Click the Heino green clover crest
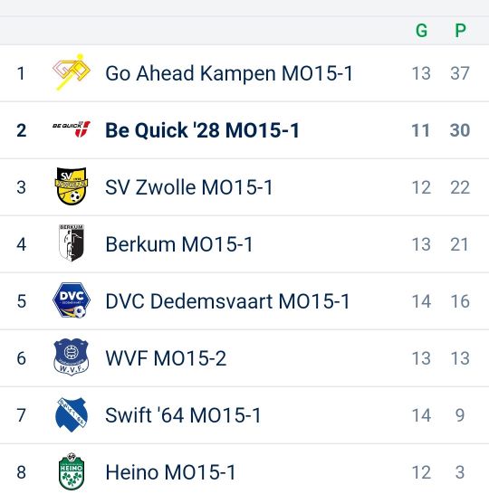This screenshot has width=489, height=494. (72, 471)
